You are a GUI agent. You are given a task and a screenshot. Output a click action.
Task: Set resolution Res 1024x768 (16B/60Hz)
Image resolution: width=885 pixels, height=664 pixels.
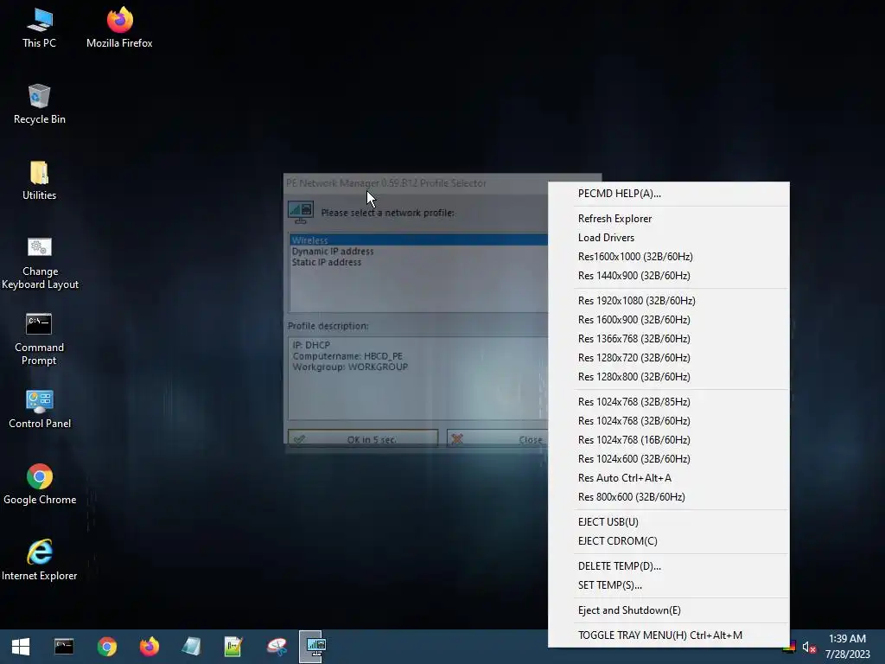(669, 440)
